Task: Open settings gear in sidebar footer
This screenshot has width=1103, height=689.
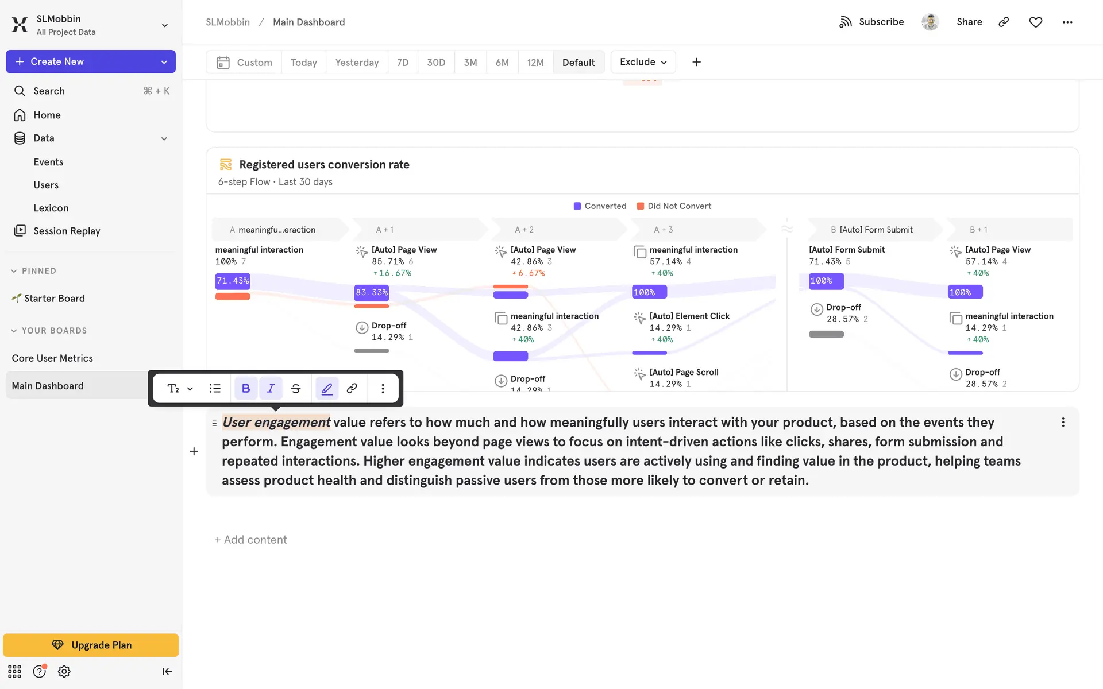Action: pyautogui.click(x=64, y=671)
